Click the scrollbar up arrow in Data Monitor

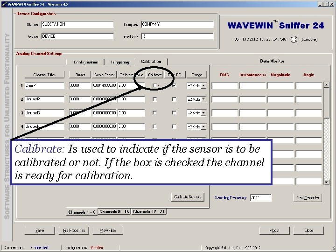[x=326, y=84]
